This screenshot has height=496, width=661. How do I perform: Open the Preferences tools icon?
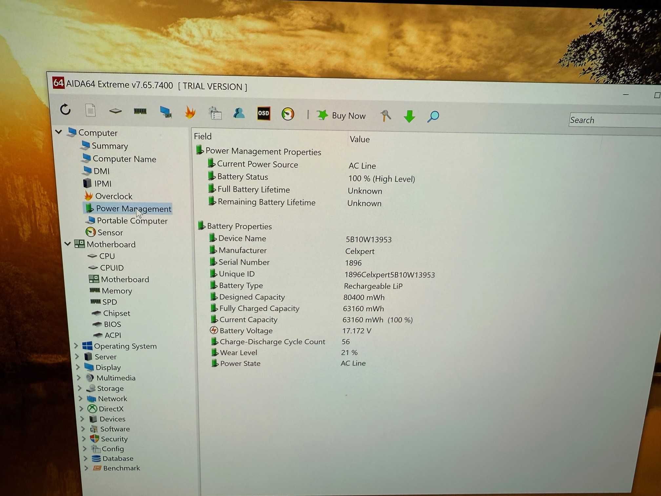click(x=386, y=115)
